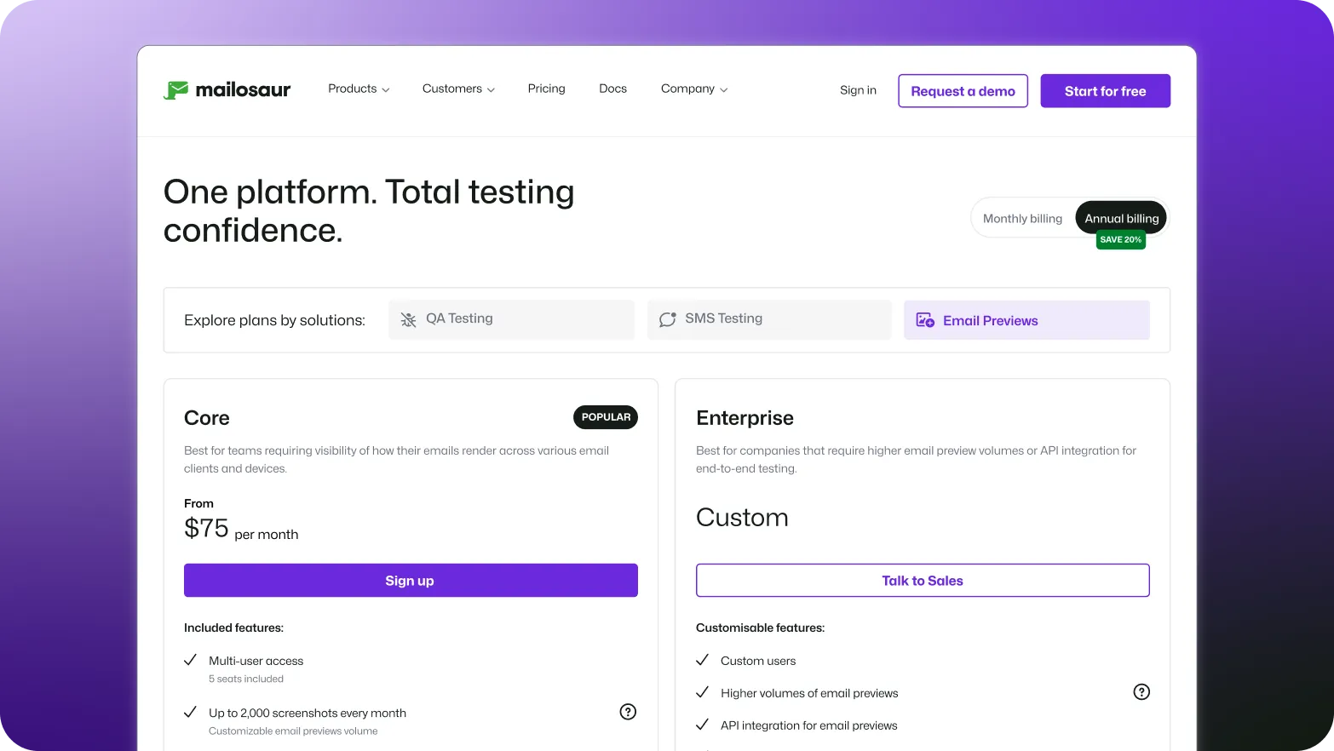1334x751 pixels.
Task: Go to the Pricing page
Action: point(546,89)
